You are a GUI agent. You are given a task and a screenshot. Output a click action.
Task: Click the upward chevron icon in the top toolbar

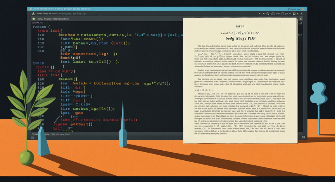(x=259, y=14)
